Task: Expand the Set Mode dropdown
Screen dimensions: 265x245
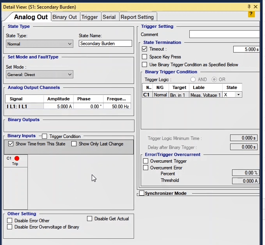Action: [x=39, y=74]
